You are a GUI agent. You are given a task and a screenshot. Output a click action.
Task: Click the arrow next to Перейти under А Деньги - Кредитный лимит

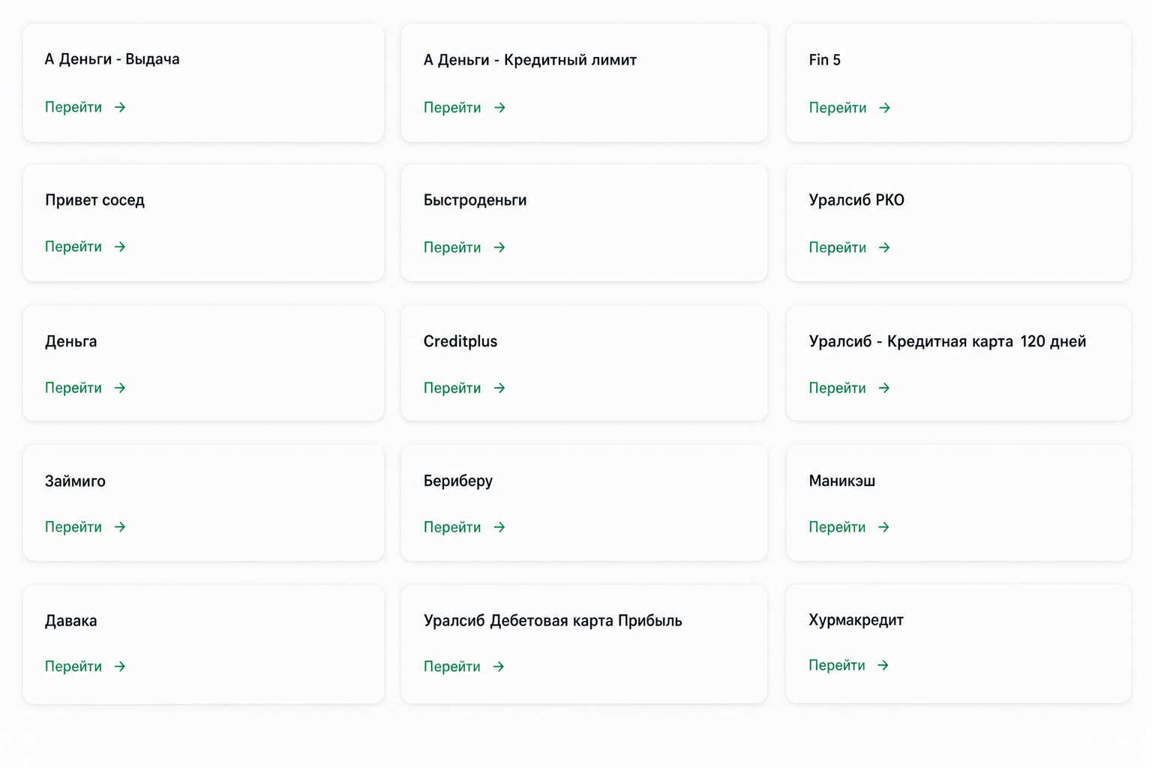point(499,108)
